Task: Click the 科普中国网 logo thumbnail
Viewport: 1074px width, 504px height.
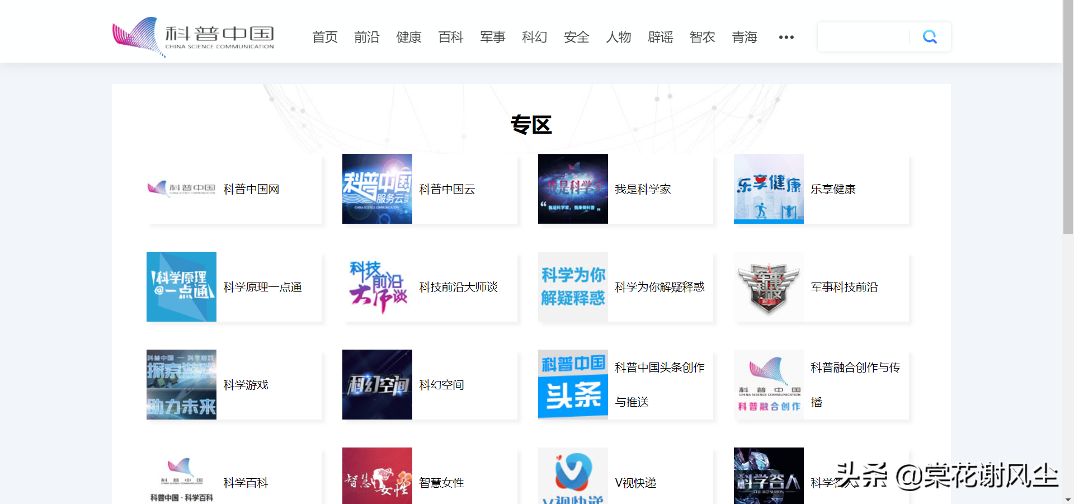Action: coord(181,189)
